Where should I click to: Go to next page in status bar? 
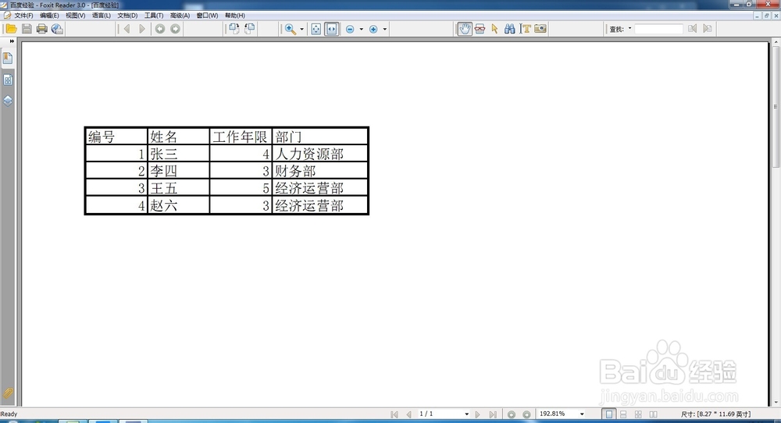coord(478,414)
